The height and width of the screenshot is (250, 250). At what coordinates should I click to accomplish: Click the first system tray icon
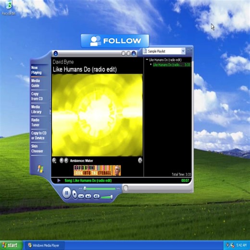point(227,245)
